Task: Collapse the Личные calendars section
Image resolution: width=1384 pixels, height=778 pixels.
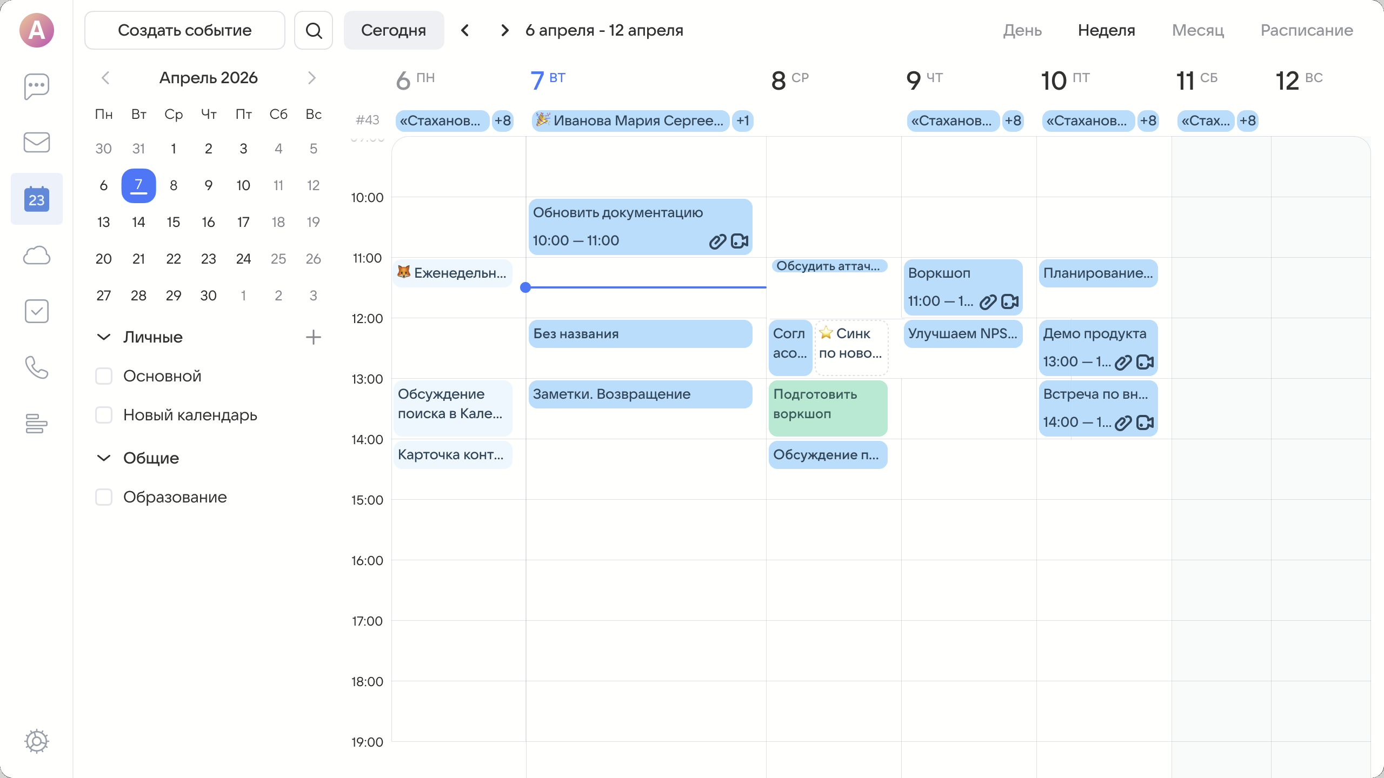Action: coord(103,337)
